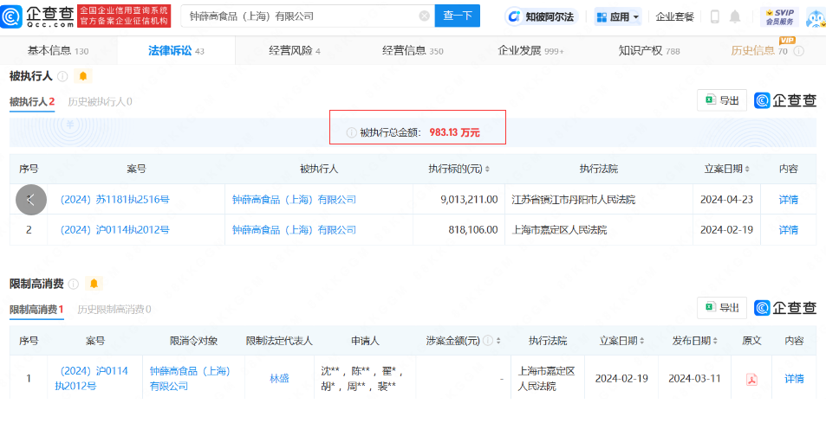Click court 江苏省镇江市丹阳市人民法院
This screenshot has width=826, height=442.
click(573, 200)
